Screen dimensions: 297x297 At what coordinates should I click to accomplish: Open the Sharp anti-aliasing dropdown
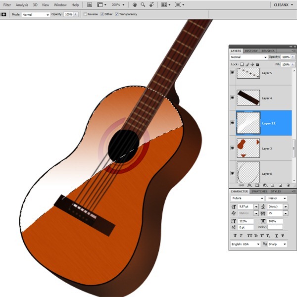point(277,244)
